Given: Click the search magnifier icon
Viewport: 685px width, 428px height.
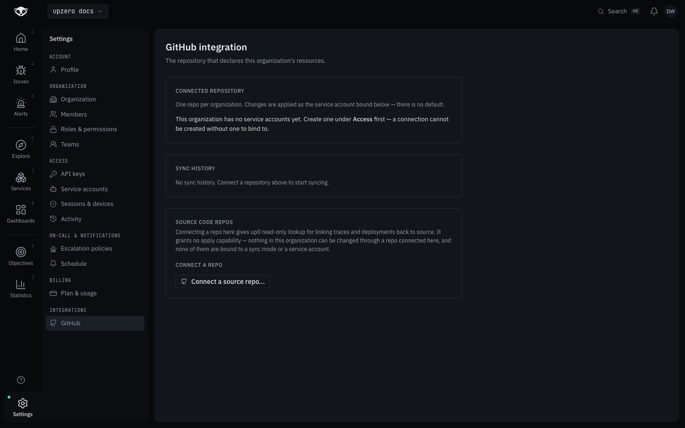Looking at the screenshot, I should (601, 11).
